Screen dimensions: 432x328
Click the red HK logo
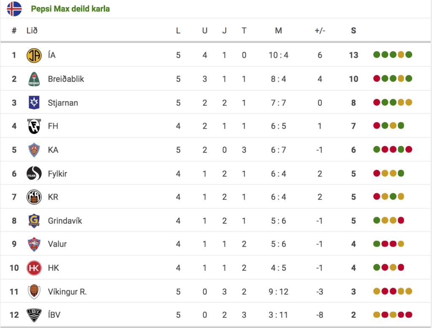[x=34, y=268]
